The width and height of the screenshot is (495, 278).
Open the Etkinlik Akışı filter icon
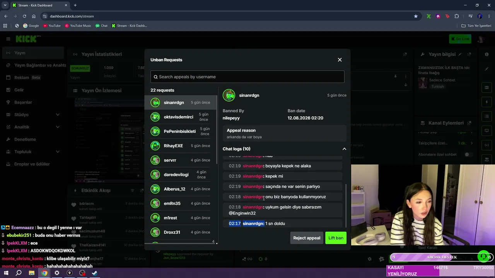tap(132, 190)
